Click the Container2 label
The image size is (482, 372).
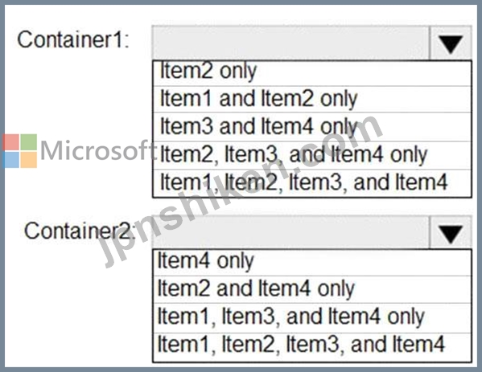click(x=80, y=231)
